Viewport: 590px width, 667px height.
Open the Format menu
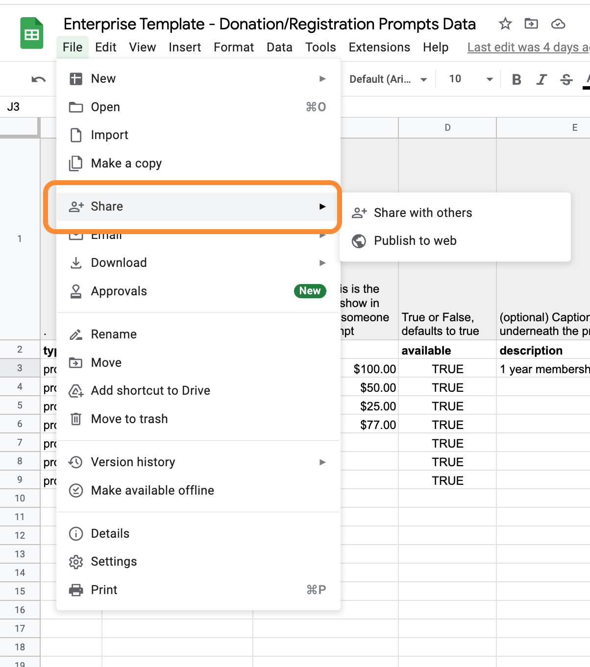[234, 48]
